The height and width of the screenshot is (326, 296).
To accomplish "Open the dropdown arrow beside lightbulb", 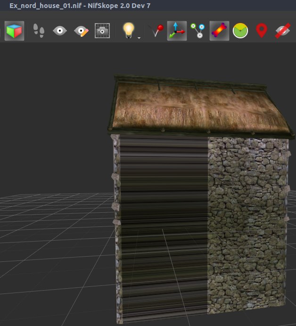I will [x=139, y=37].
